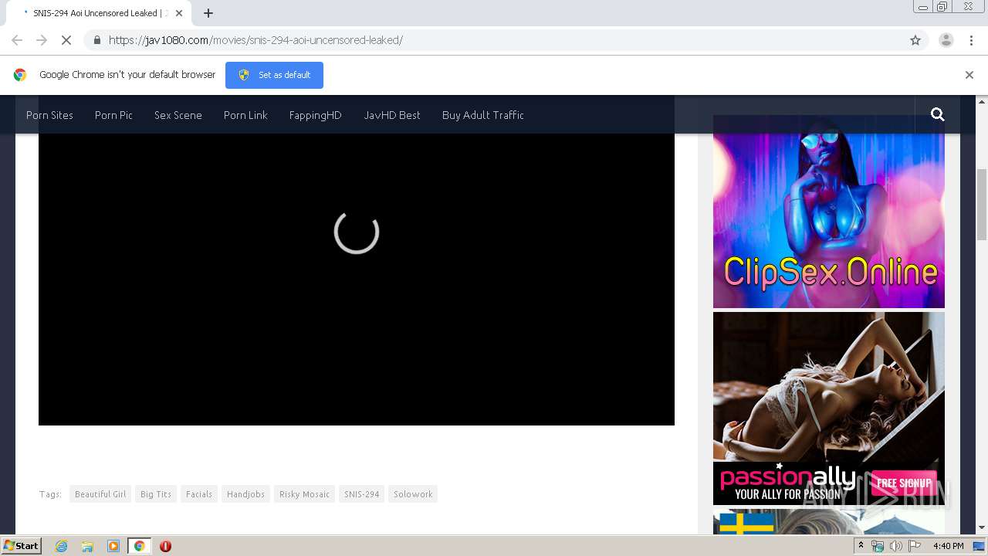Image resolution: width=988 pixels, height=556 pixels.
Task: Open the site search magnifier icon
Action: point(938,114)
